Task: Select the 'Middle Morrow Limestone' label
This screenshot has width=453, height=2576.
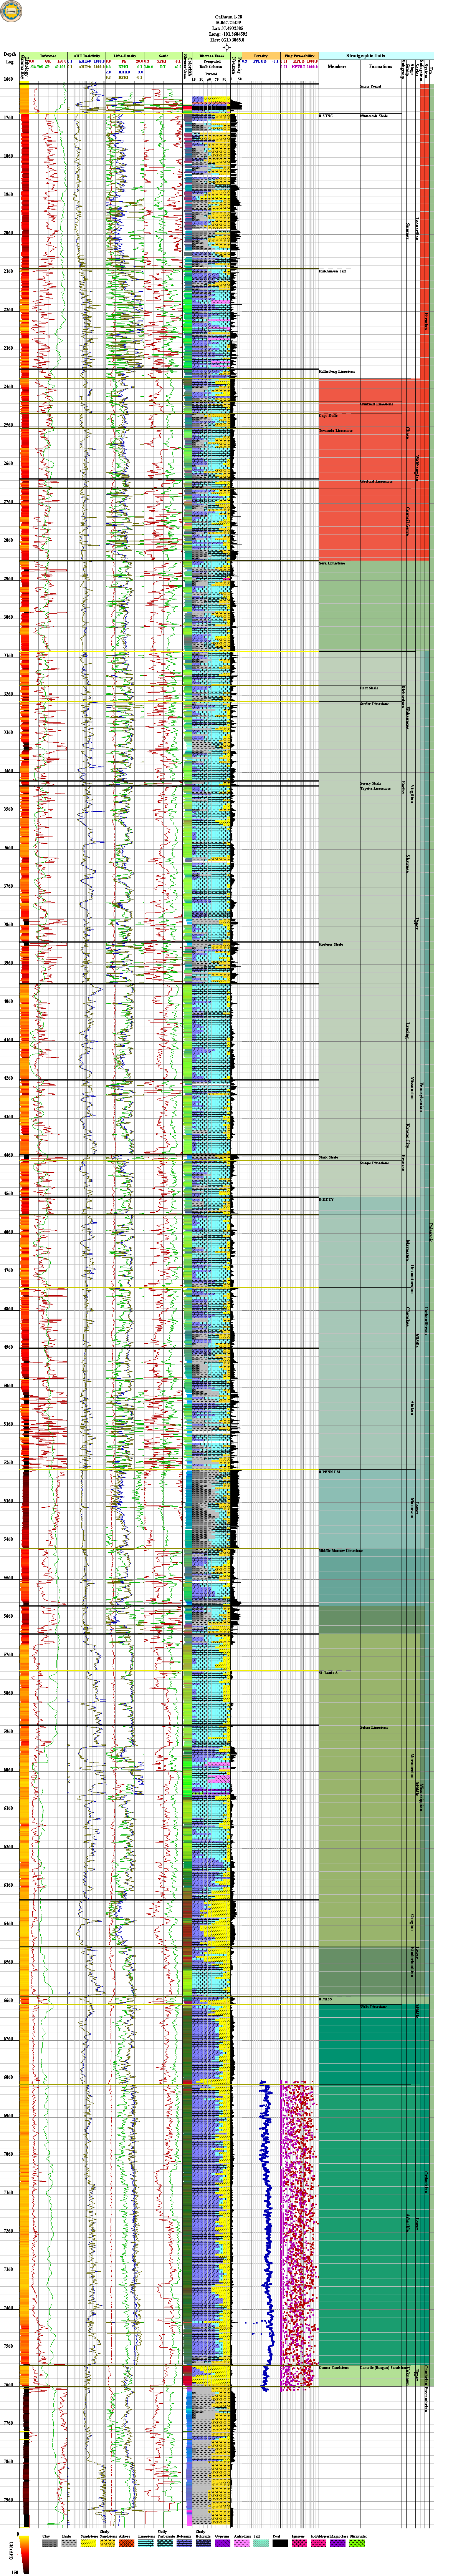Action: pyautogui.click(x=341, y=1551)
